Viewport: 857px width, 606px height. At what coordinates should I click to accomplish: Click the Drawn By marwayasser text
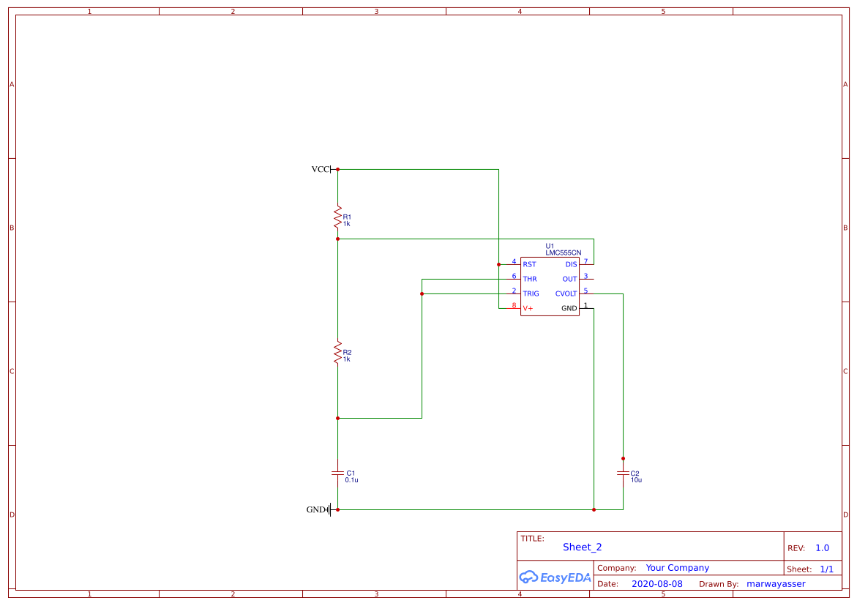coord(776,583)
